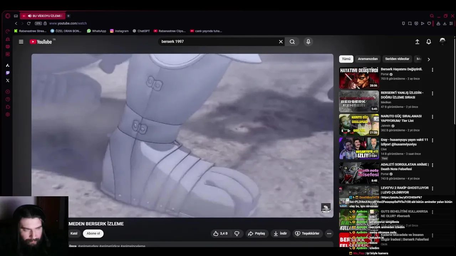Click the site security lock icon
Viewport: 456px width, 256px height.
coord(45,23)
